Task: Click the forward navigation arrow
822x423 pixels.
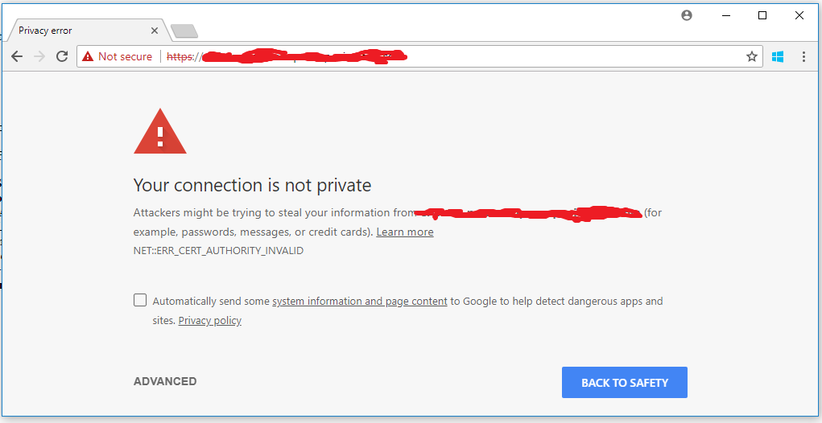Action: pyautogui.click(x=39, y=57)
